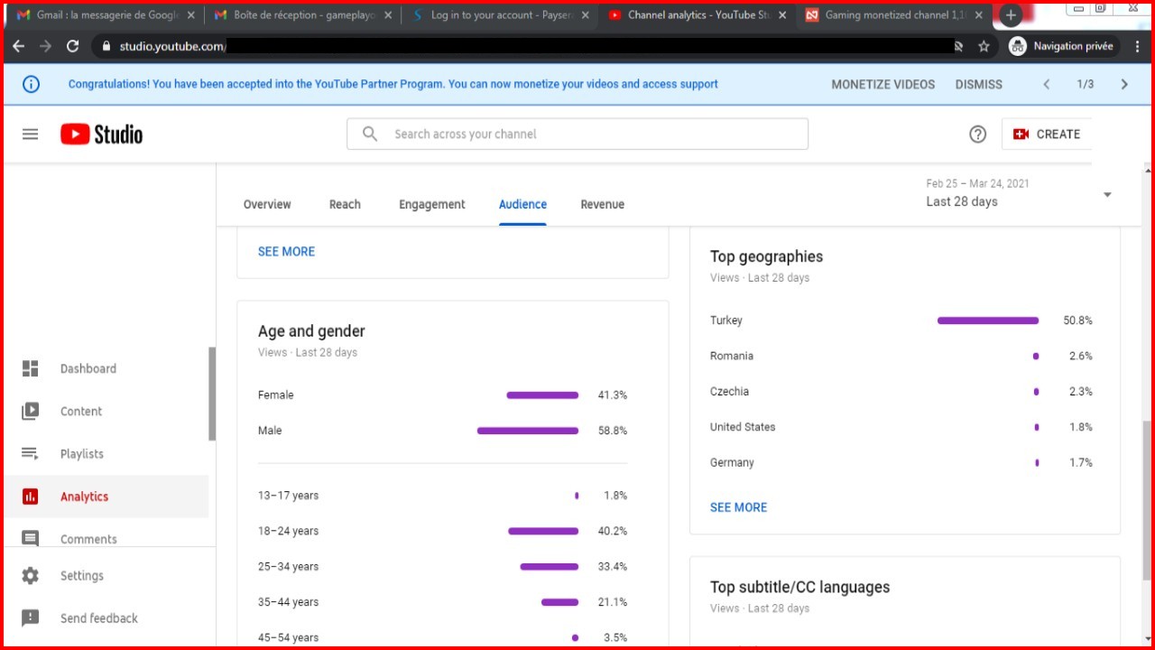The image size is (1155, 650).
Task: Click the CREATE video button
Action: pos(1047,134)
